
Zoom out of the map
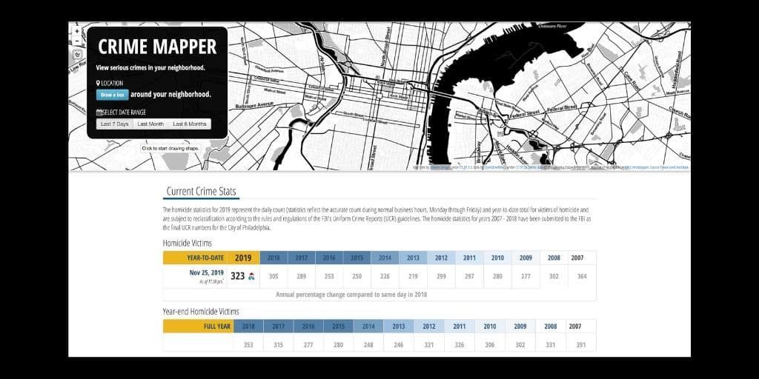coord(77,41)
